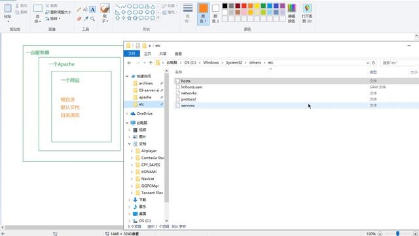Image resolution: width=419 pixels, height=236 pixels.
Task: Select the Pencil tool in Paint
Action: coord(79,10)
